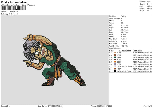Click the St. column header
Image resolution: width=153 pixels, height=108 pixels.
119,50
